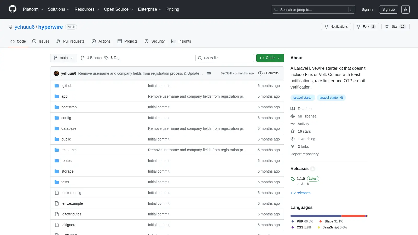Image resolution: width=418 pixels, height=235 pixels.
Task: Open the green Code dropdown button
Action: tap(270, 58)
